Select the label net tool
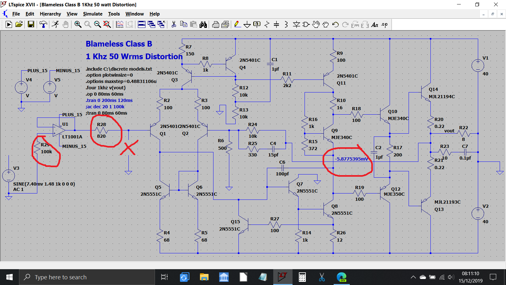 click(x=257, y=24)
